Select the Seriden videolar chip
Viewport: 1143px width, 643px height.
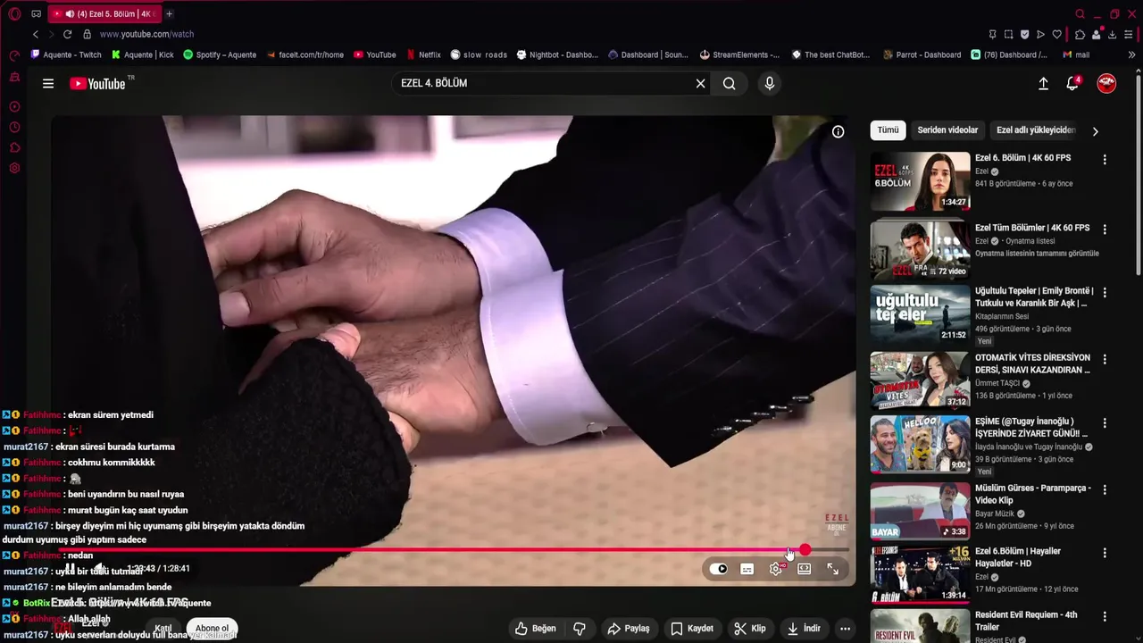(947, 130)
